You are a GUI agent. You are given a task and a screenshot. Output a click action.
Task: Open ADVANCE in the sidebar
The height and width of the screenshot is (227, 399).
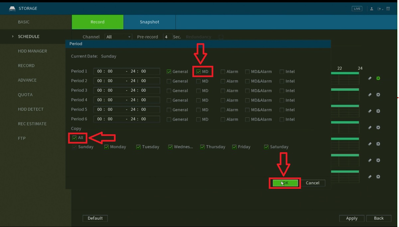tap(27, 80)
